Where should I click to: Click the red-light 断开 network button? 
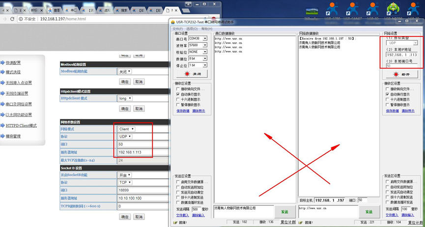click(402, 74)
